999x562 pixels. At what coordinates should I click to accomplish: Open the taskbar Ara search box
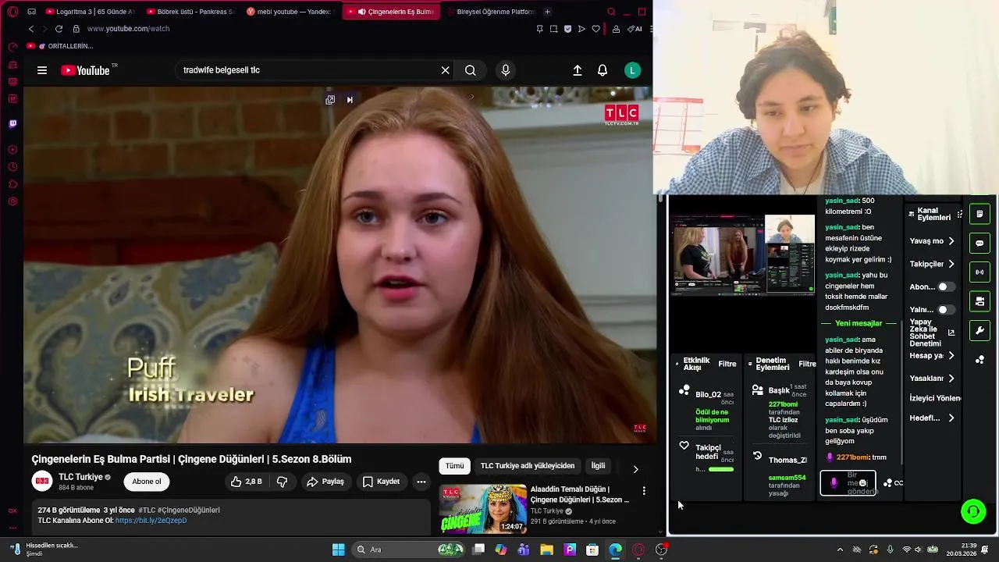pyautogui.click(x=407, y=550)
